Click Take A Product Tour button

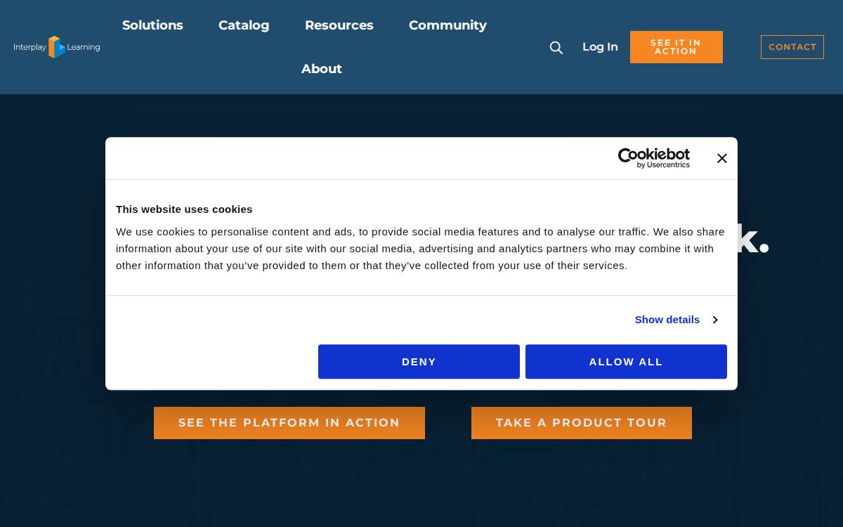582,423
